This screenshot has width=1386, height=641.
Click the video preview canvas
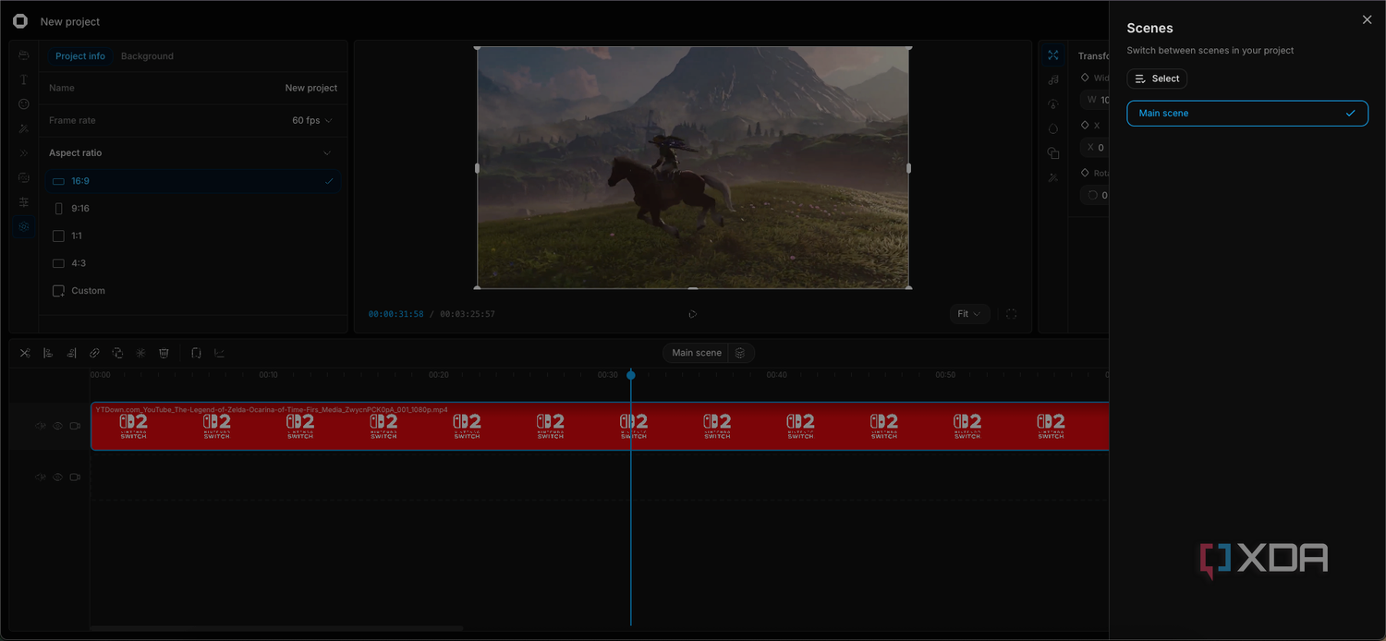pyautogui.click(x=693, y=167)
